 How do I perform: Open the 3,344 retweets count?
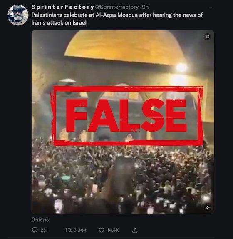(x=80, y=230)
